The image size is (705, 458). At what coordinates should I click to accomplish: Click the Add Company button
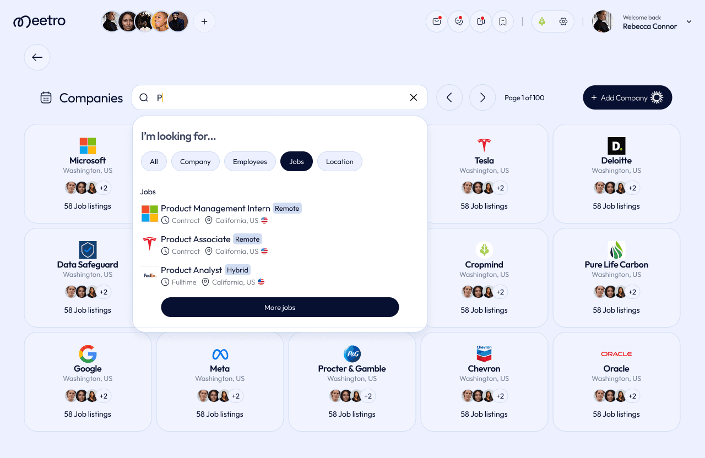tap(627, 97)
